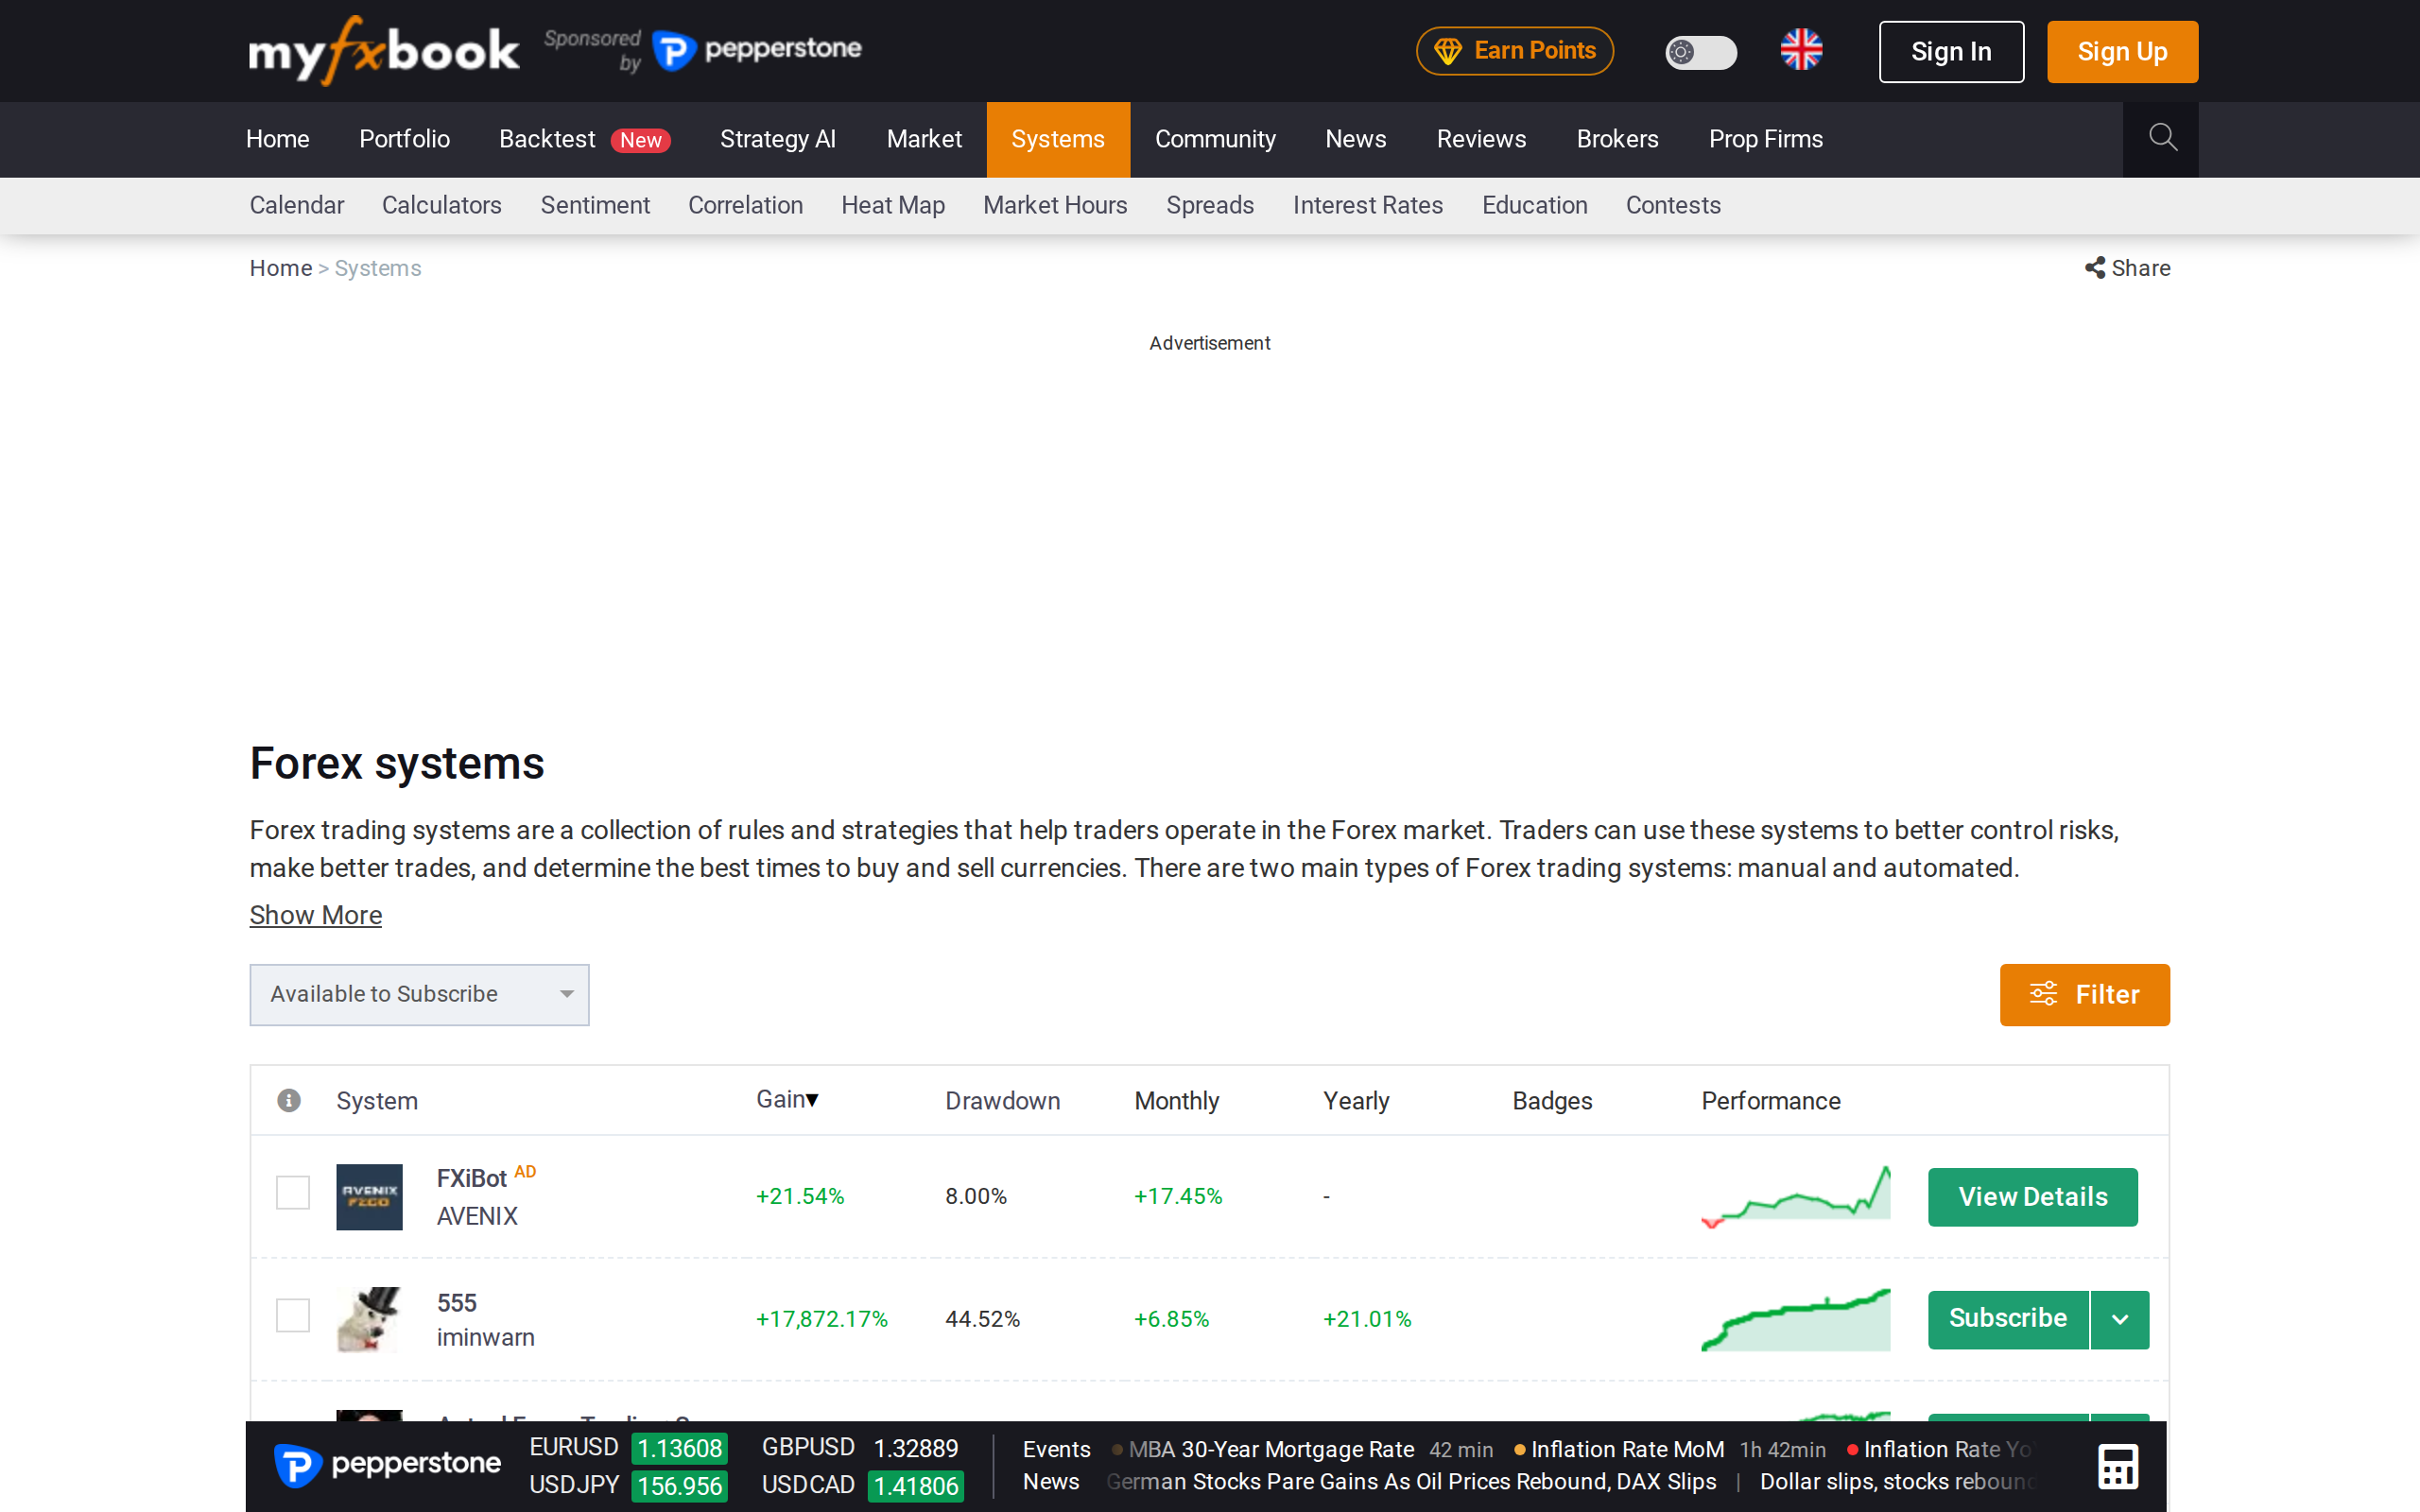
Task: Check the 555 row checkbox
Action: pos(293,1315)
